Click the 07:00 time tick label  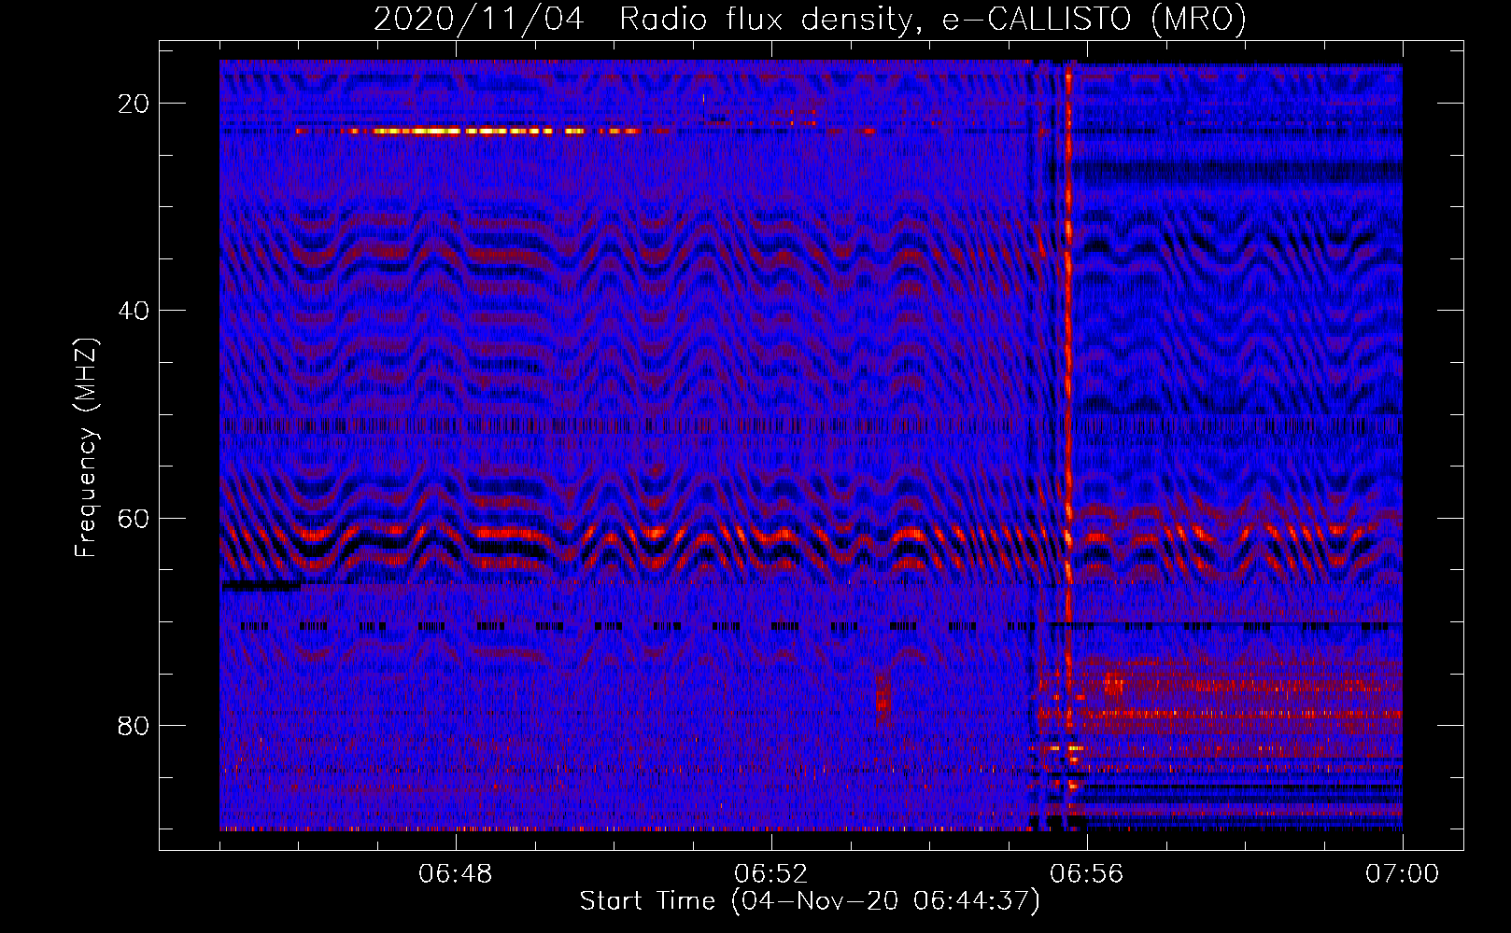1402,873
